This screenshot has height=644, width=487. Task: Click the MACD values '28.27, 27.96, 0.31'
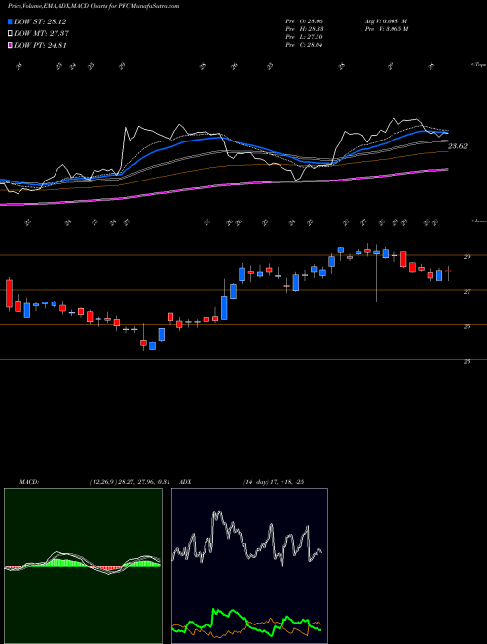pos(144,482)
